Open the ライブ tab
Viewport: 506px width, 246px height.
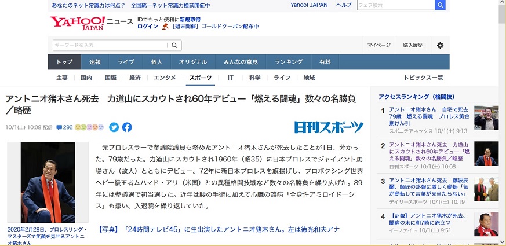126,62
